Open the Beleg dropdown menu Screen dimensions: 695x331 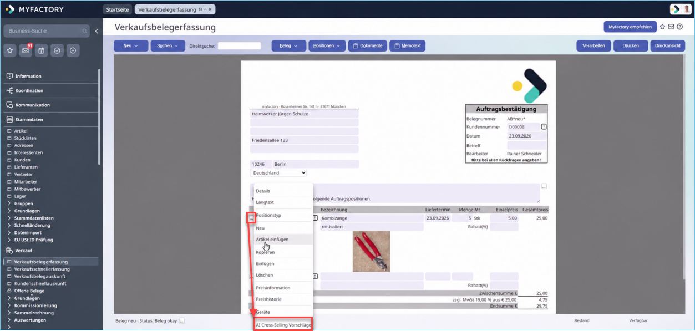288,46
